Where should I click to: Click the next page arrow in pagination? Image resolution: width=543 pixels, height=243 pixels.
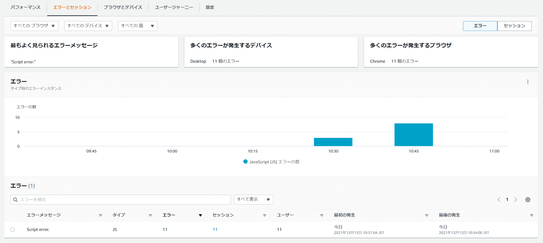[x=516, y=200]
